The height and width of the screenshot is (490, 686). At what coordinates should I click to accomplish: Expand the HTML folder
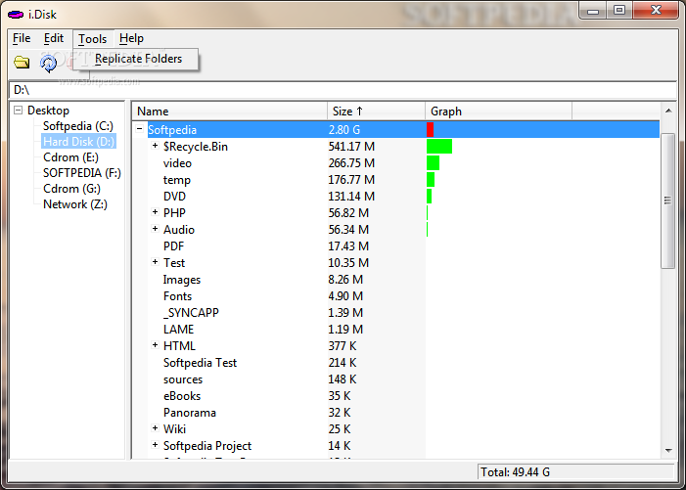[x=155, y=345]
